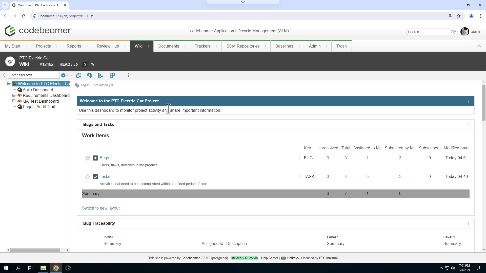
Task: Expand the QA-Test Dashboard tree node
Action: (x=14, y=101)
